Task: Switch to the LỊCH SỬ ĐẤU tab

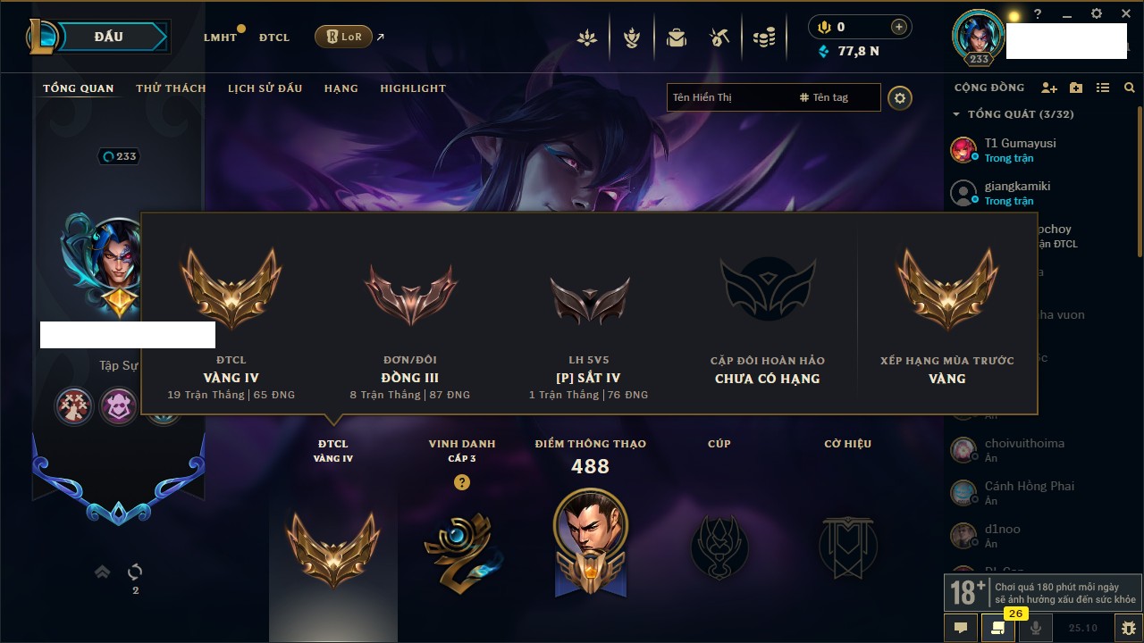Action: [x=265, y=88]
